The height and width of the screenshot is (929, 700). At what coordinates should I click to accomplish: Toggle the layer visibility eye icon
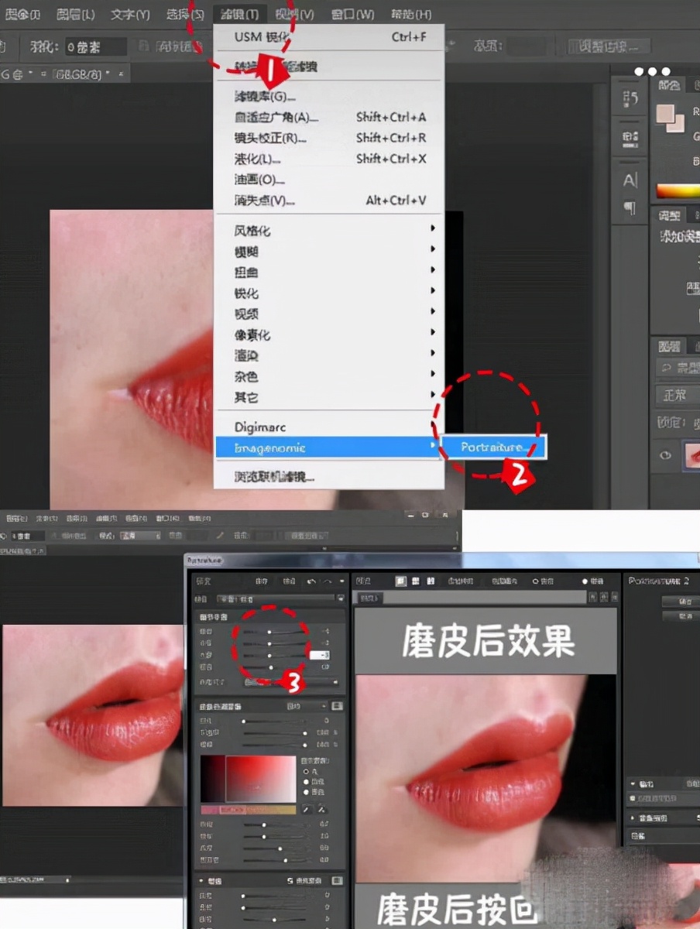click(665, 456)
